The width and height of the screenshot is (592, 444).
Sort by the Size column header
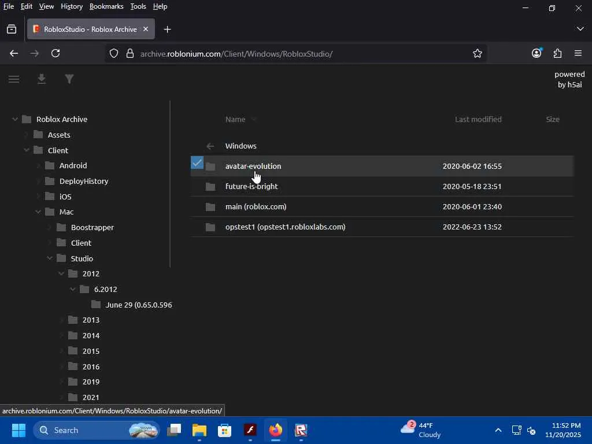[x=552, y=119]
